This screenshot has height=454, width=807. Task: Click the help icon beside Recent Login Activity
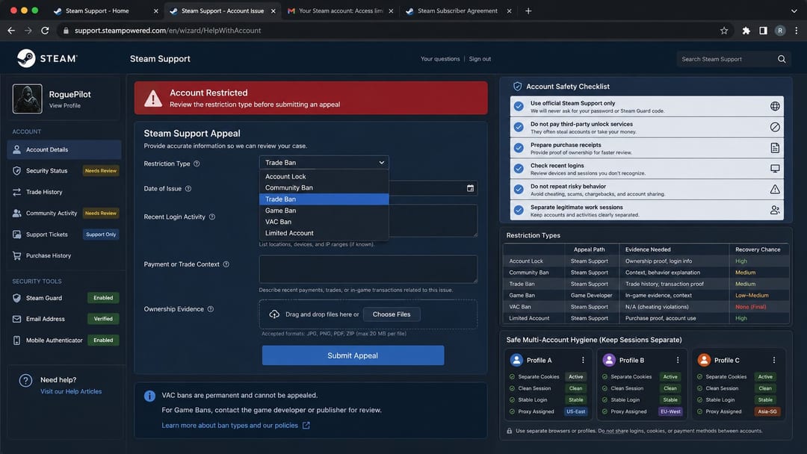click(212, 217)
